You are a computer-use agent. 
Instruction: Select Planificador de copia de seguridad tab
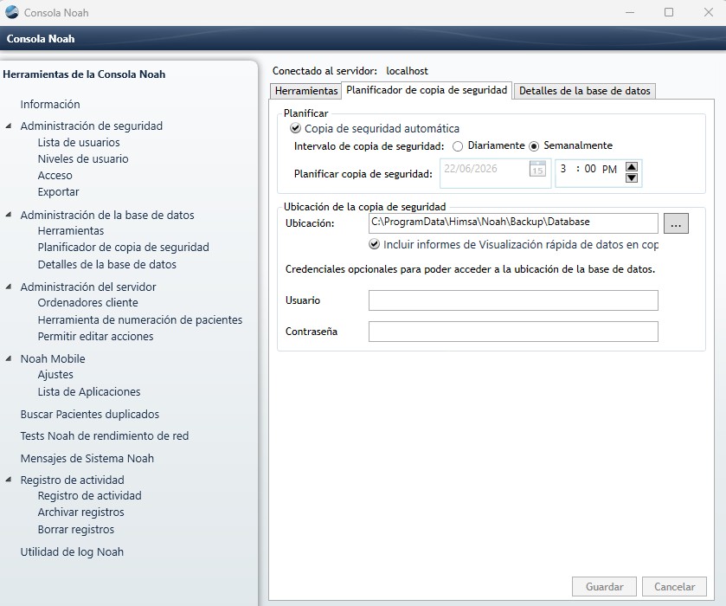coord(427,90)
